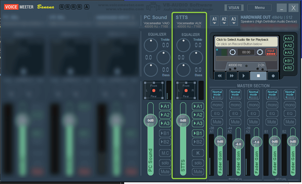The image size is (302, 184).
Task: Click the PC Sound Treble knob
Action: tap(151, 45)
